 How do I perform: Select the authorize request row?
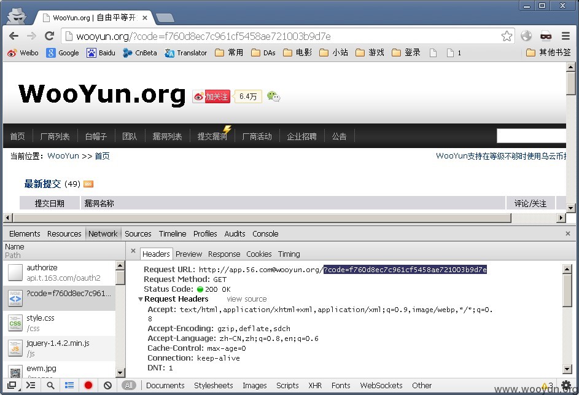pos(60,273)
